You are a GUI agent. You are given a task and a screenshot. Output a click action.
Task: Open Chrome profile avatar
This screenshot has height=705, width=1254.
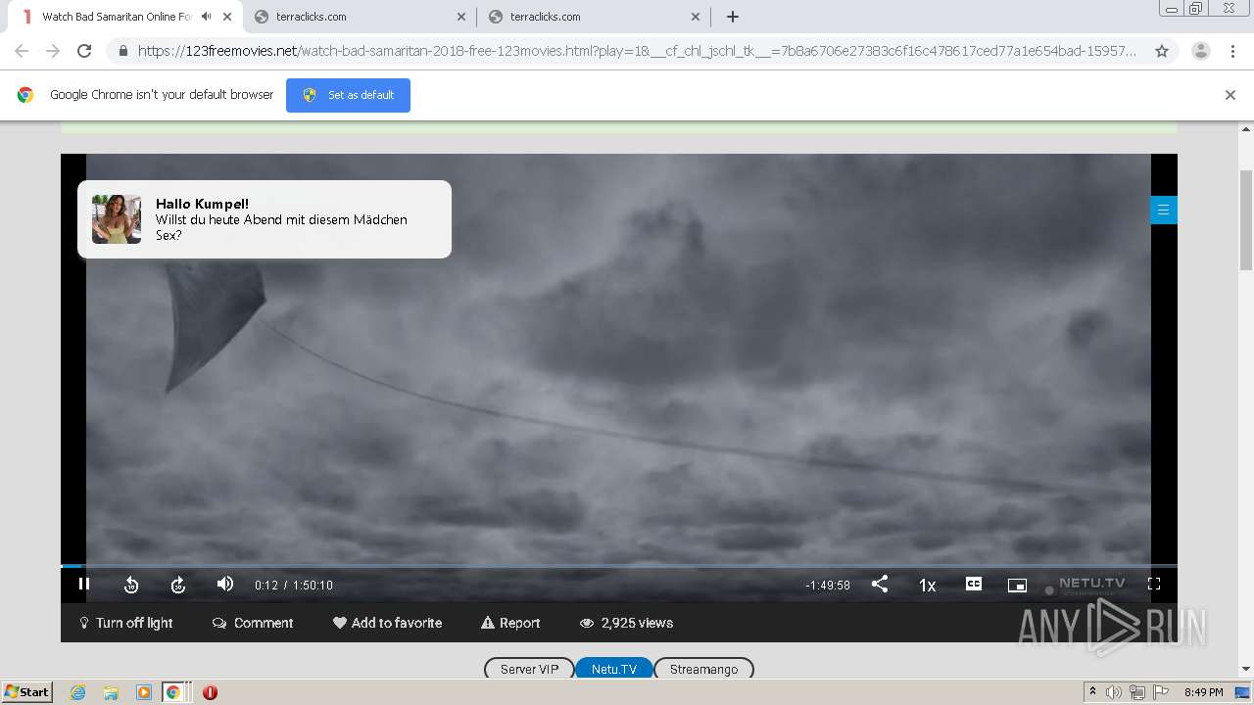1201,51
